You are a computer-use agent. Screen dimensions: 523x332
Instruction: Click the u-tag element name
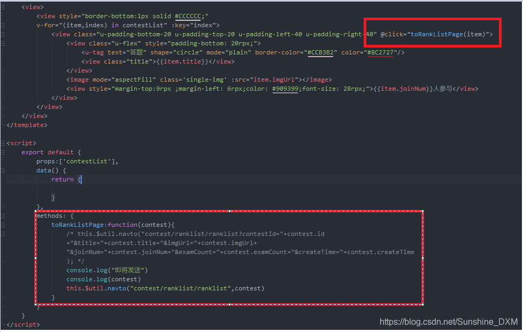point(94,52)
